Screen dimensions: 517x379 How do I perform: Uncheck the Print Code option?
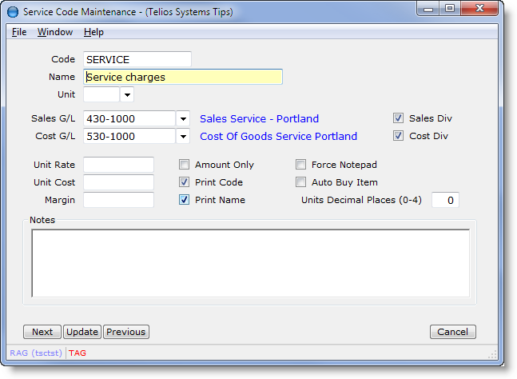click(x=185, y=182)
